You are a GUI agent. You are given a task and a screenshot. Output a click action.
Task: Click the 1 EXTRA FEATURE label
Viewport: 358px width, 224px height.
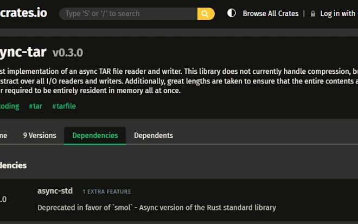point(107,191)
